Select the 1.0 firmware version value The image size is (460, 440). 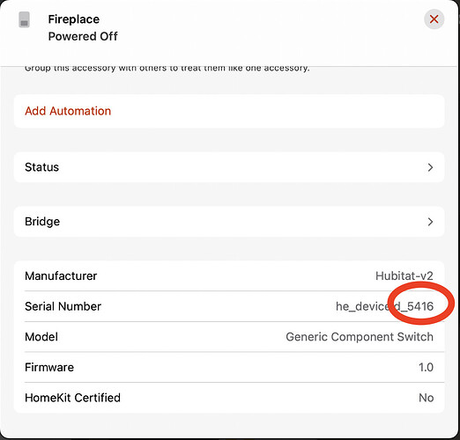[x=426, y=367]
